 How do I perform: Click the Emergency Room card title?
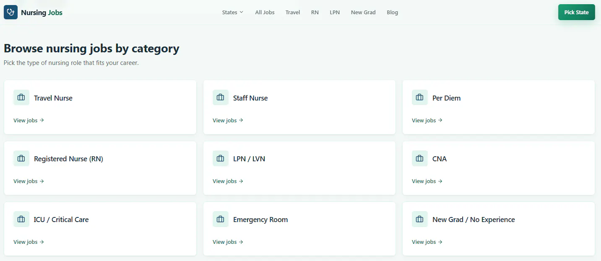tap(260, 220)
